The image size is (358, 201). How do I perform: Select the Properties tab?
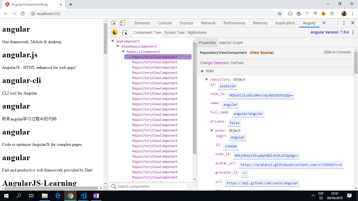coord(207,43)
